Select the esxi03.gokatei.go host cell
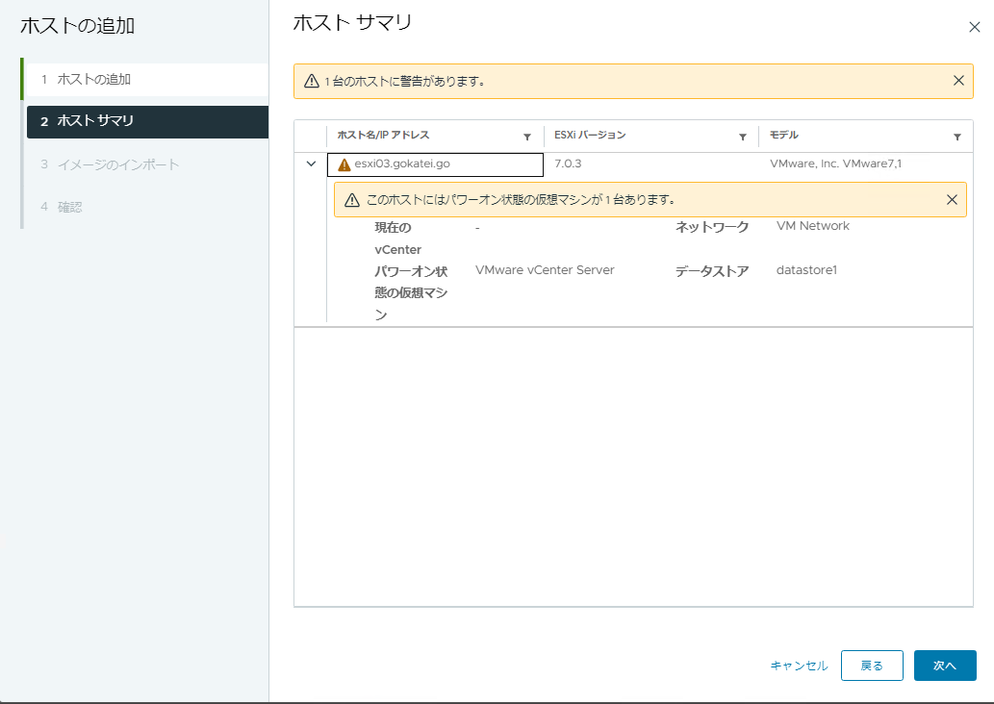 tap(435, 164)
